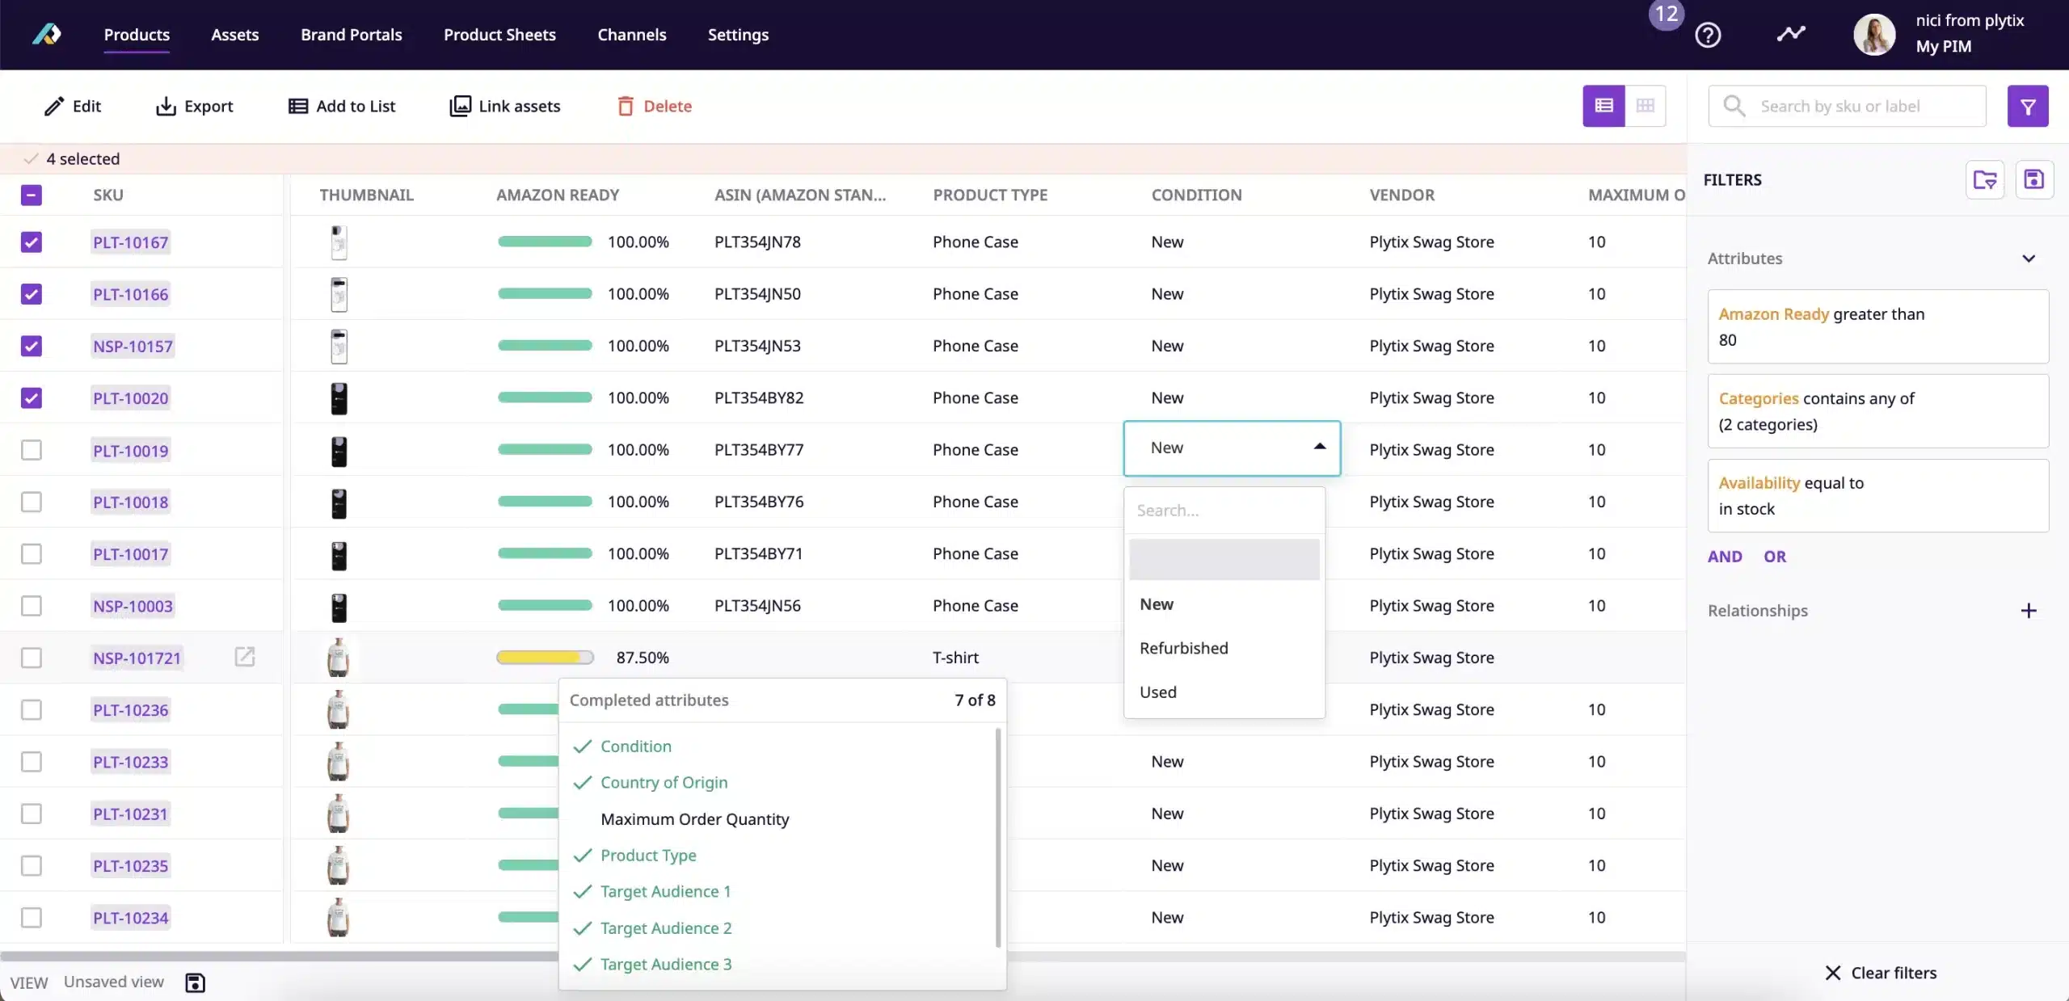Viewport: 2069px width, 1001px height.
Task: Uncheck the PLT-10020 row checkbox
Action: [32, 397]
